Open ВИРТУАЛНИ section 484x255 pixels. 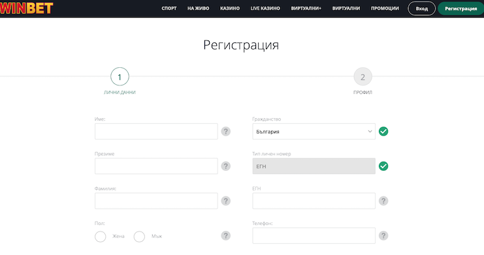point(346,8)
